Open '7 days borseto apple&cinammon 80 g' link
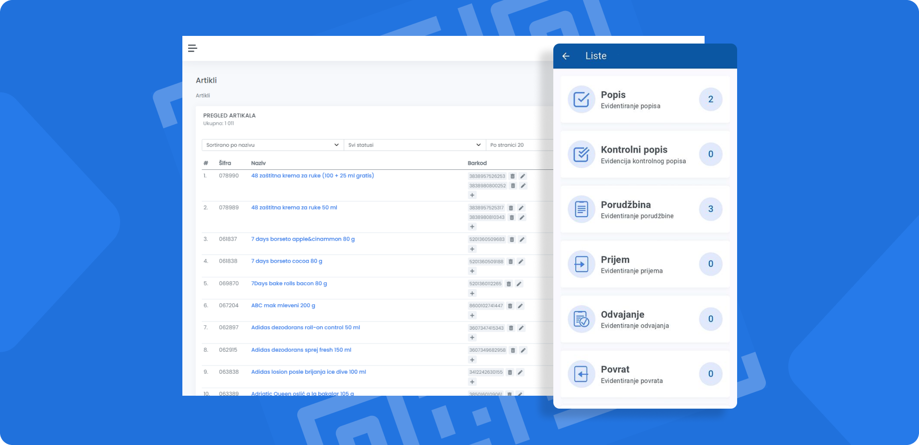Image resolution: width=919 pixels, height=445 pixels. pos(303,239)
